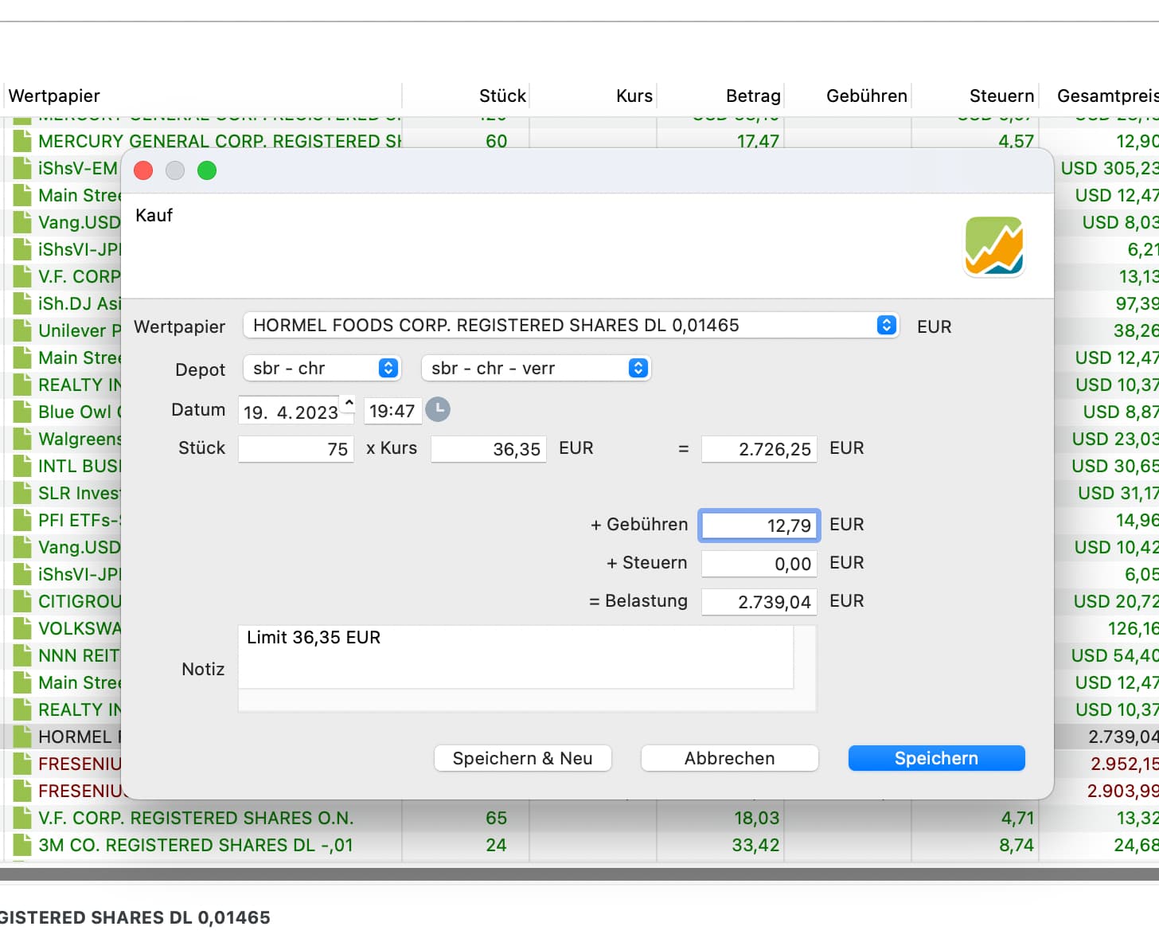Close the Kauf dialog with the red button

143,170
